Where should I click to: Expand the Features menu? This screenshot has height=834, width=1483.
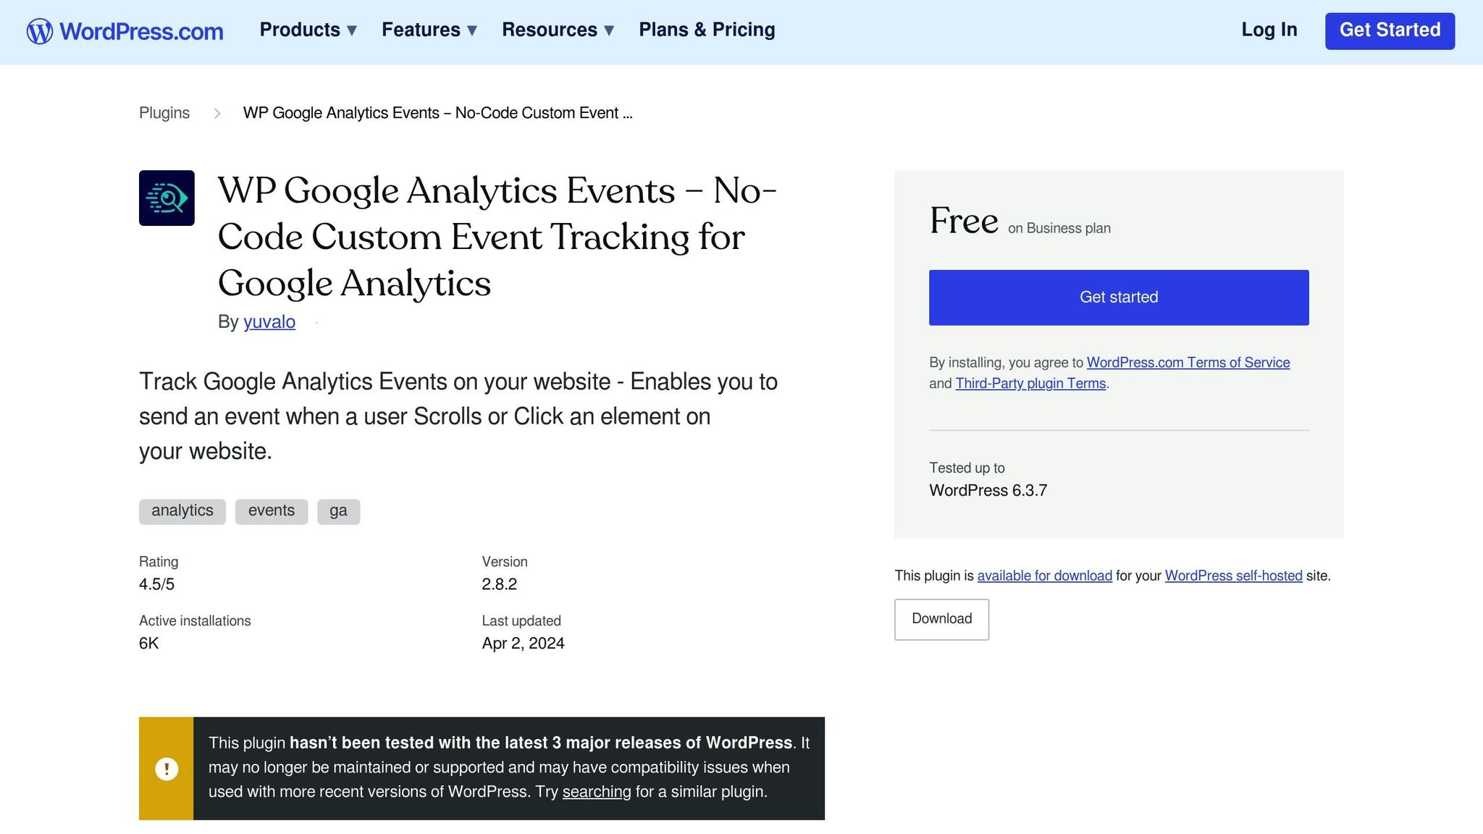429,30
